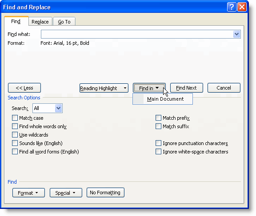Click the Find Next button

[x=187, y=88]
